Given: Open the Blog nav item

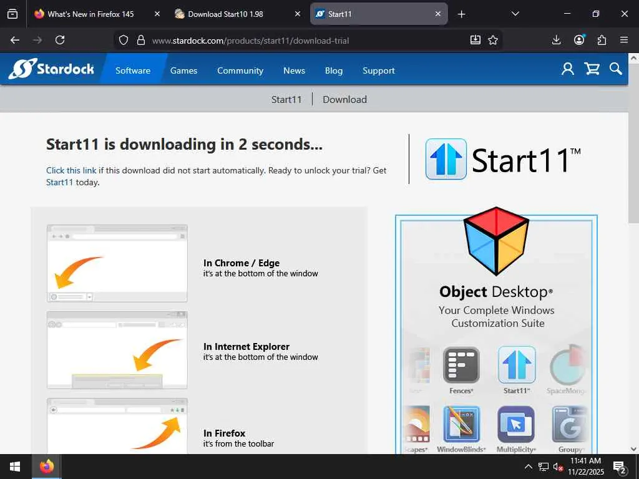Looking at the screenshot, I should tap(334, 70).
